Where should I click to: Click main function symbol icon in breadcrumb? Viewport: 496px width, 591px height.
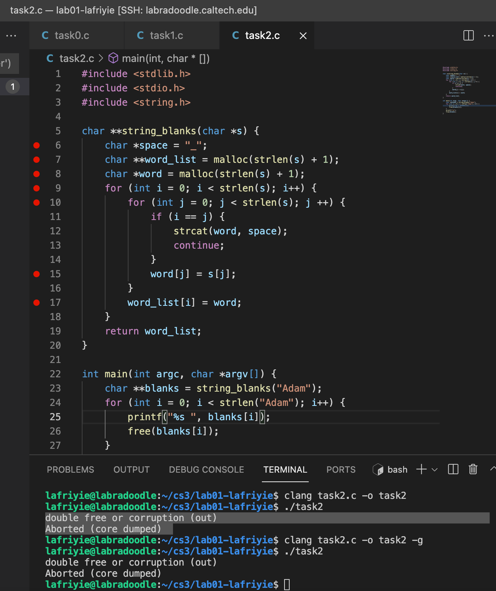(x=113, y=58)
